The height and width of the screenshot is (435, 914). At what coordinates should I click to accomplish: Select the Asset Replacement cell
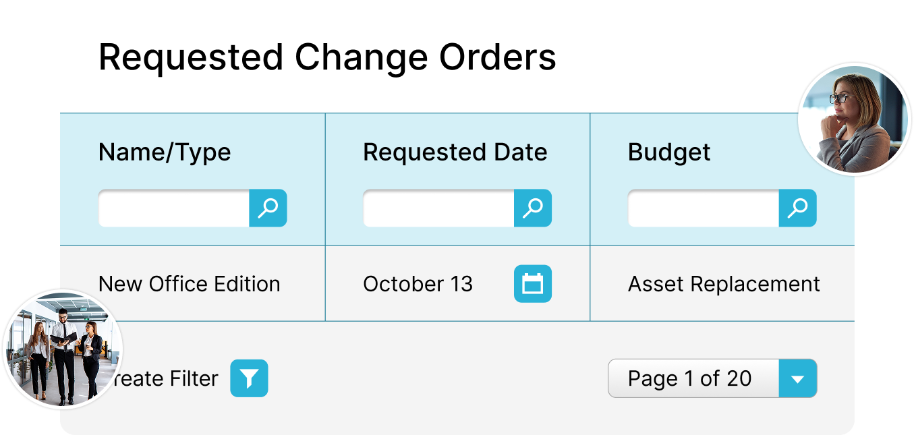tap(724, 284)
